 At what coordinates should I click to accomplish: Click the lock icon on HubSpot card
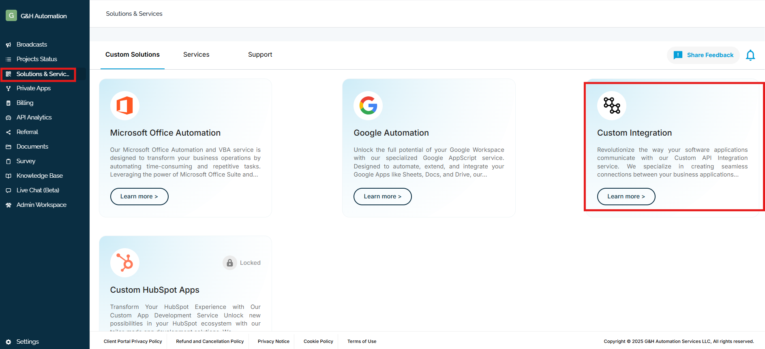(x=230, y=263)
